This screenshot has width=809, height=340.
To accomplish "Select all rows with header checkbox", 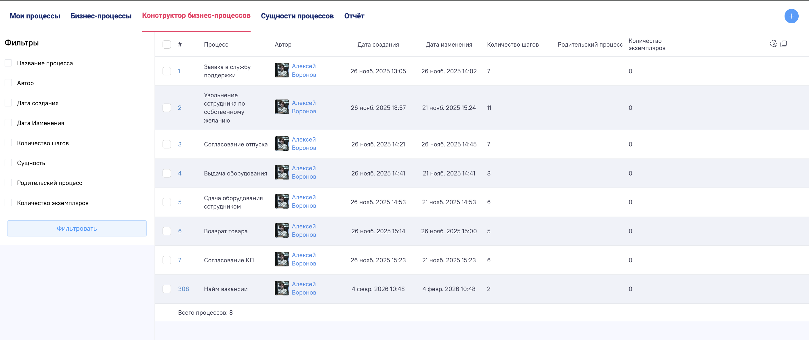I will click(167, 45).
